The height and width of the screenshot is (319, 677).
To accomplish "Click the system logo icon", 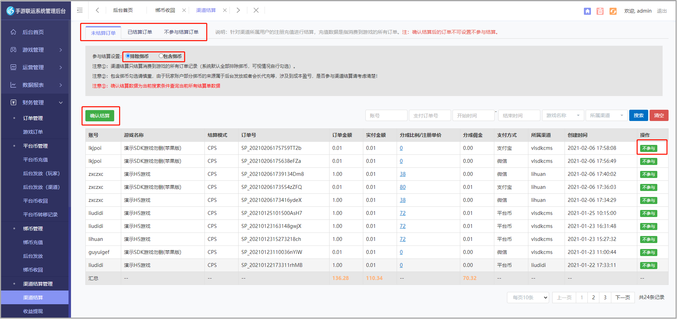I will [x=10, y=11].
